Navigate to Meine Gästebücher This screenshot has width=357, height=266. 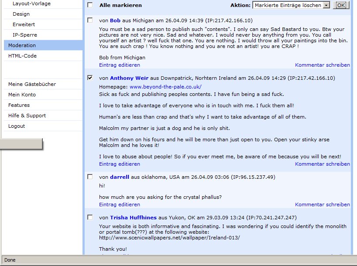(32, 84)
